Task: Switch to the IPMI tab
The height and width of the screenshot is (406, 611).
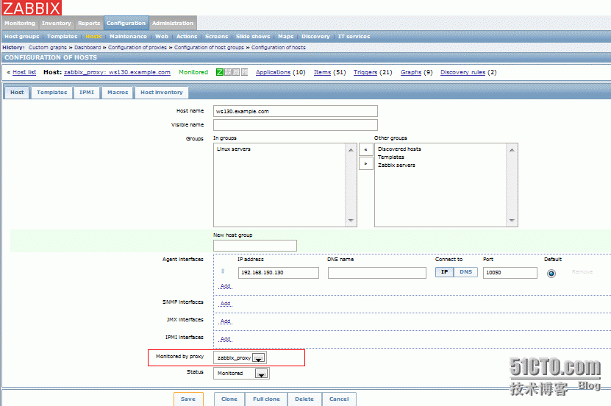Action: (87, 93)
